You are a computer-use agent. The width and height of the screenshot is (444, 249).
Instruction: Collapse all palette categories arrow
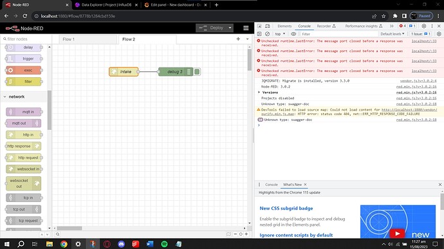click(42, 235)
